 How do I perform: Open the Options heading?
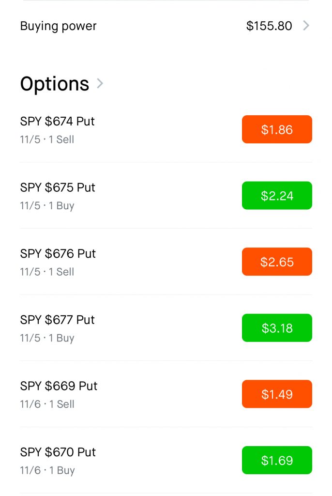pyautogui.click(x=55, y=84)
